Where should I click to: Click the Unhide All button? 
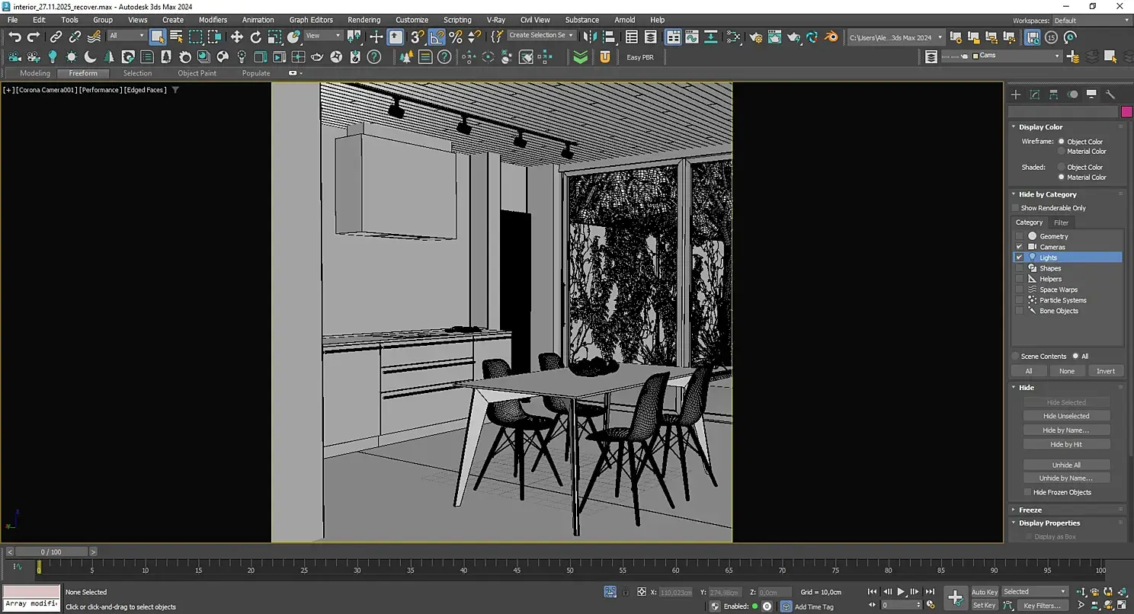(x=1066, y=465)
